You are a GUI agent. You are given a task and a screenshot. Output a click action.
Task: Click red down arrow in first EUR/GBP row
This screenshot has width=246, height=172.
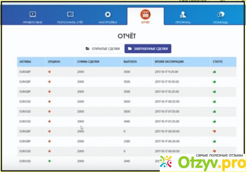(x=49, y=71)
